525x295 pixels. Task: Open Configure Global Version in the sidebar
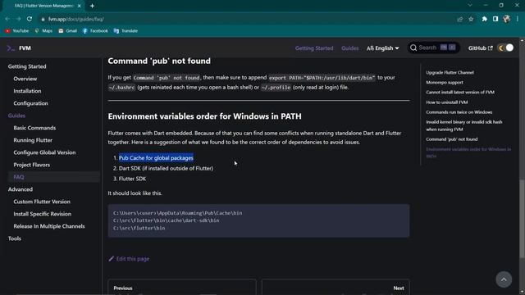pyautogui.click(x=44, y=152)
